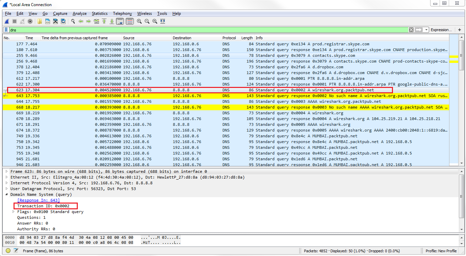This screenshot has width=466, height=256.
Task: Open the display filter history dropdown
Action: (x=426, y=30)
